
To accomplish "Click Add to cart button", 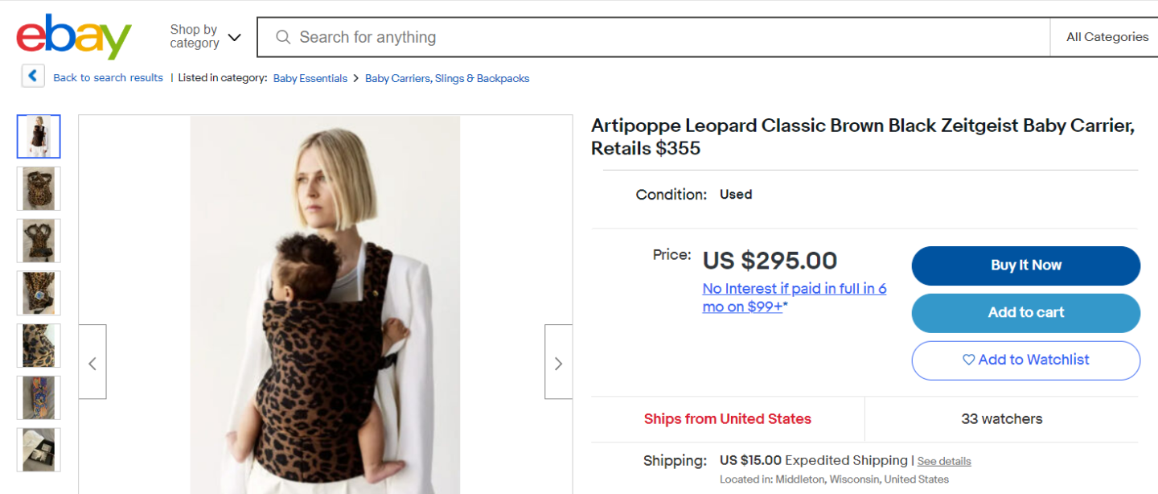I will tap(1025, 313).
